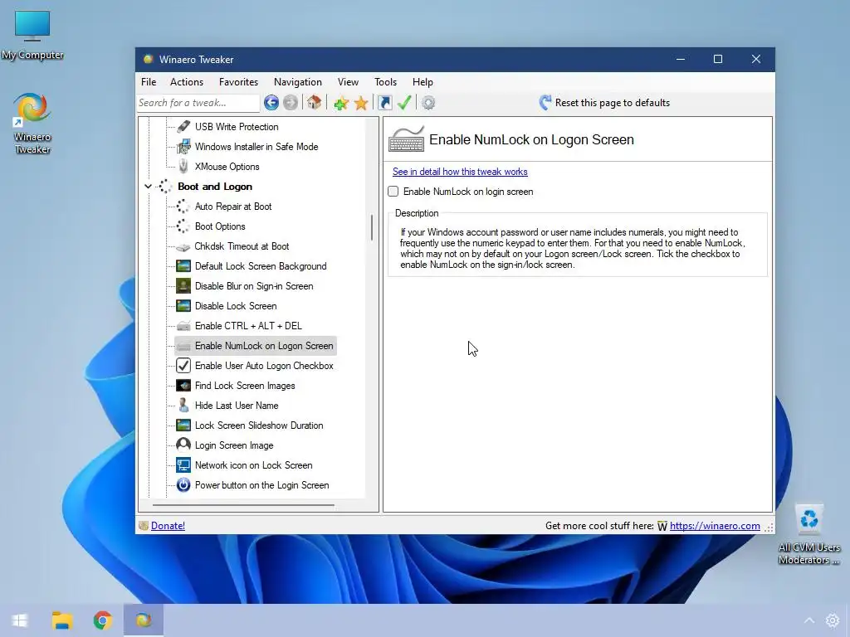The height and width of the screenshot is (637, 850).
Task: Click the Forward navigation arrow in toolbar
Action: click(x=291, y=102)
